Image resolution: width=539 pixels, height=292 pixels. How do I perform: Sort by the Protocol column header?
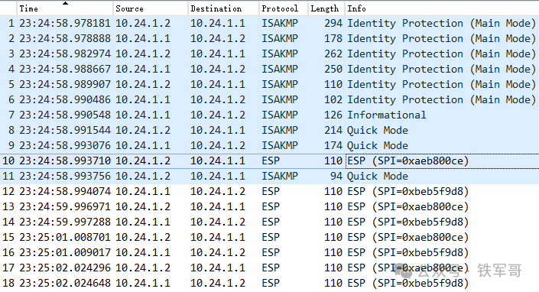(283, 8)
